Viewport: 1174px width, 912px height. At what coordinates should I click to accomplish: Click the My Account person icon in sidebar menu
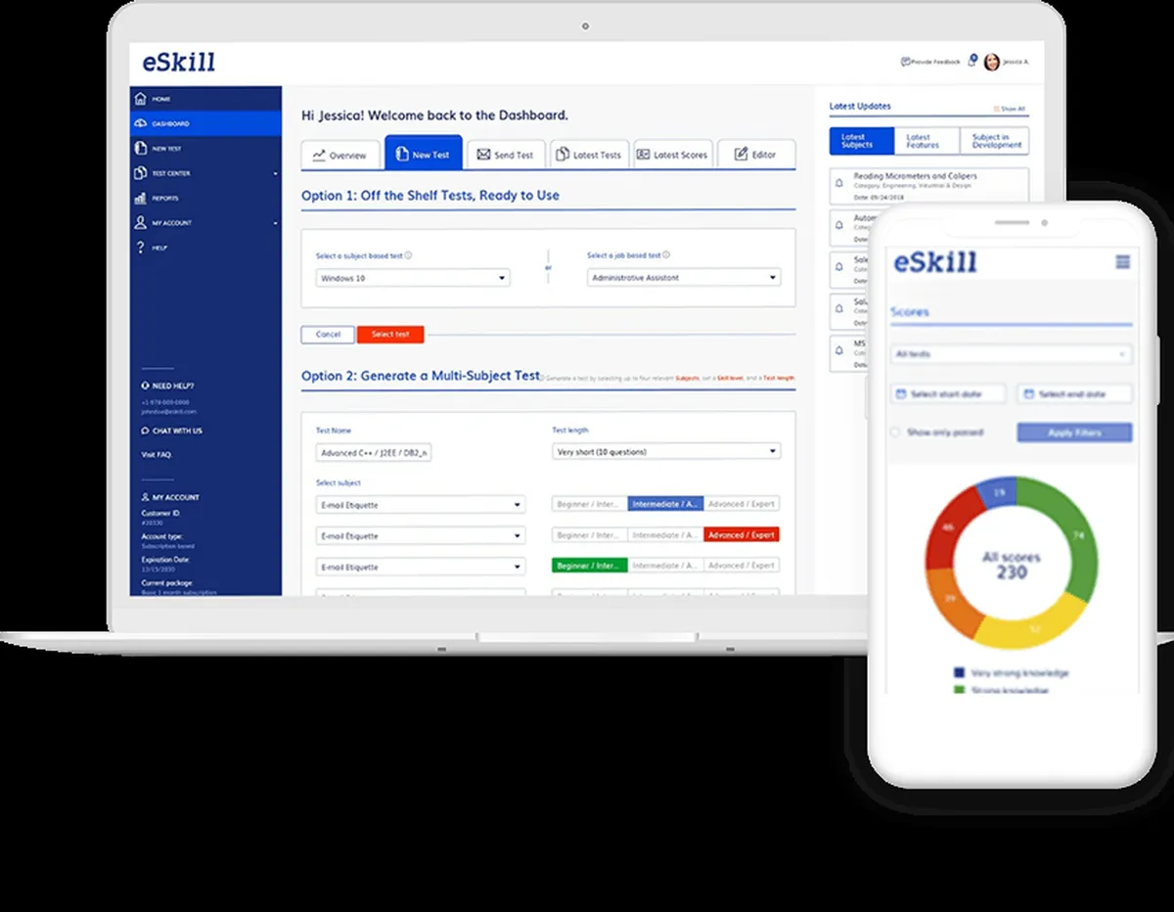(141, 222)
